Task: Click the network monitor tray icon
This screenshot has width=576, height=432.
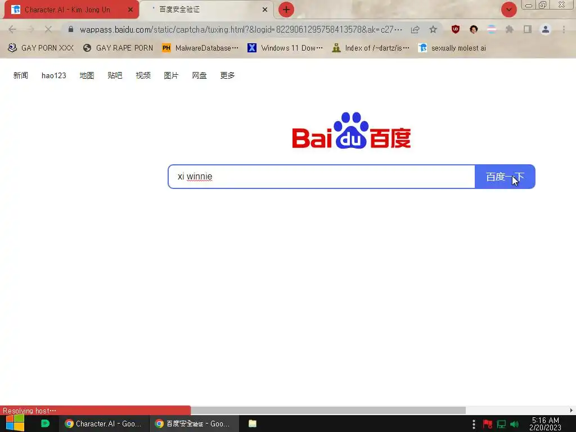Action: [x=501, y=424]
